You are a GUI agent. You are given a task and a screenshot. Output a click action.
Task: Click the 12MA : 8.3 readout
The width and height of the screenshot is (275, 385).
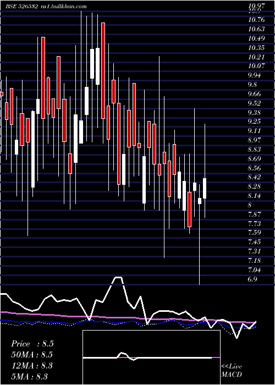click(32, 366)
